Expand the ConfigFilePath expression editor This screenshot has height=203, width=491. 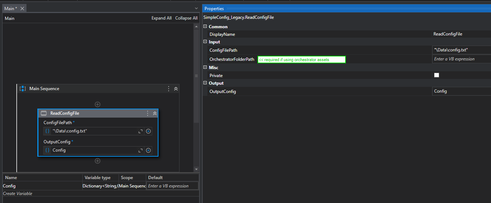point(140,131)
